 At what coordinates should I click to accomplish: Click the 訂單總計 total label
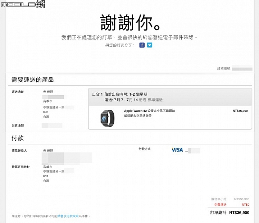tap(218, 213)
